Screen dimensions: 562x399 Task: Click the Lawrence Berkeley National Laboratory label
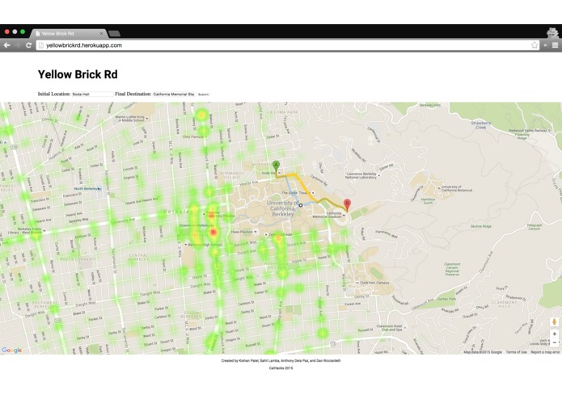tap(361, 175)
